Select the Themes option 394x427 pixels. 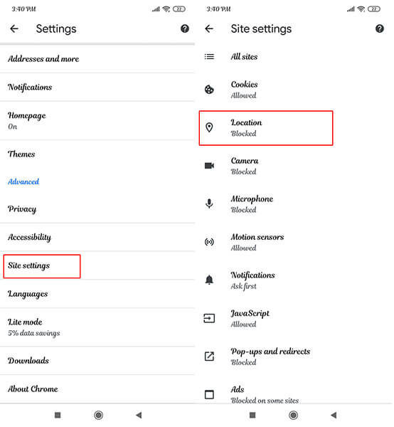[x=97, y=154]
